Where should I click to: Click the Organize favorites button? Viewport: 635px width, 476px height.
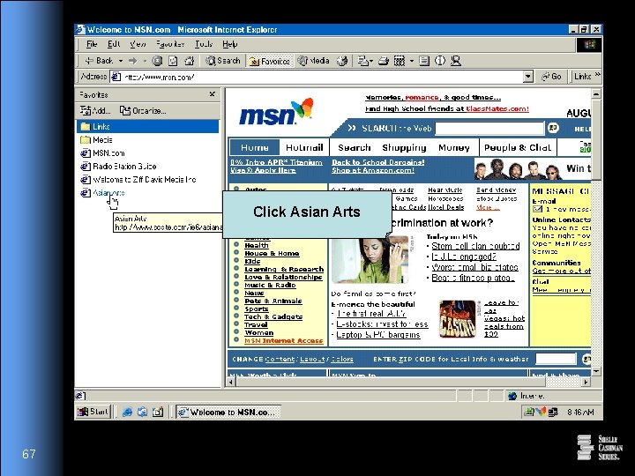tap(143, 110)
